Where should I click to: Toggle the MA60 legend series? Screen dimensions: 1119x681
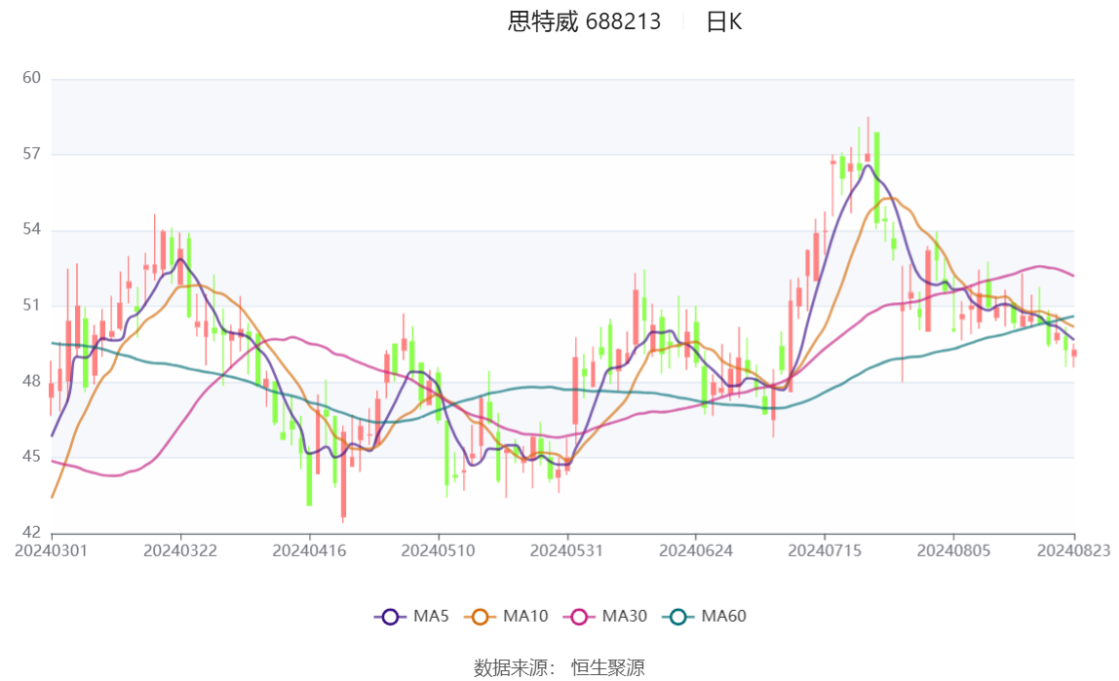tap(705, 616)
